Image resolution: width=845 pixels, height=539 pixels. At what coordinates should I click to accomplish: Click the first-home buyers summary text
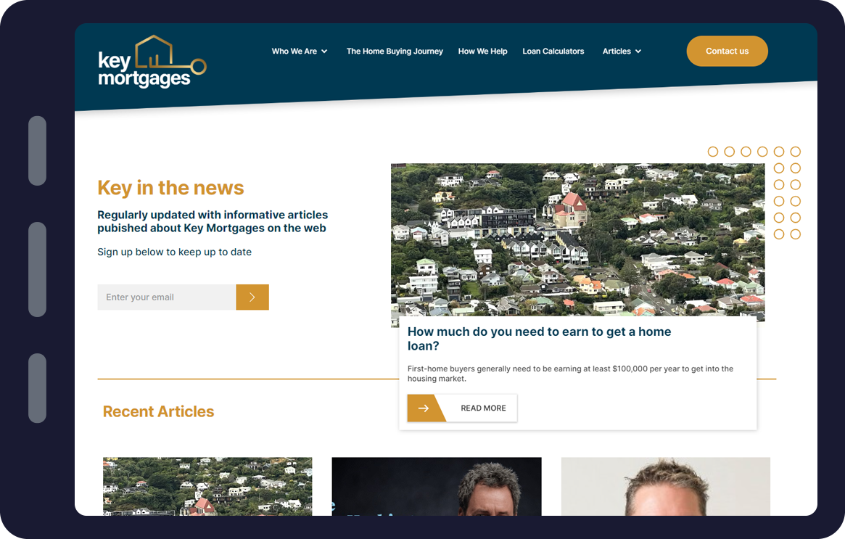(570, 374)
